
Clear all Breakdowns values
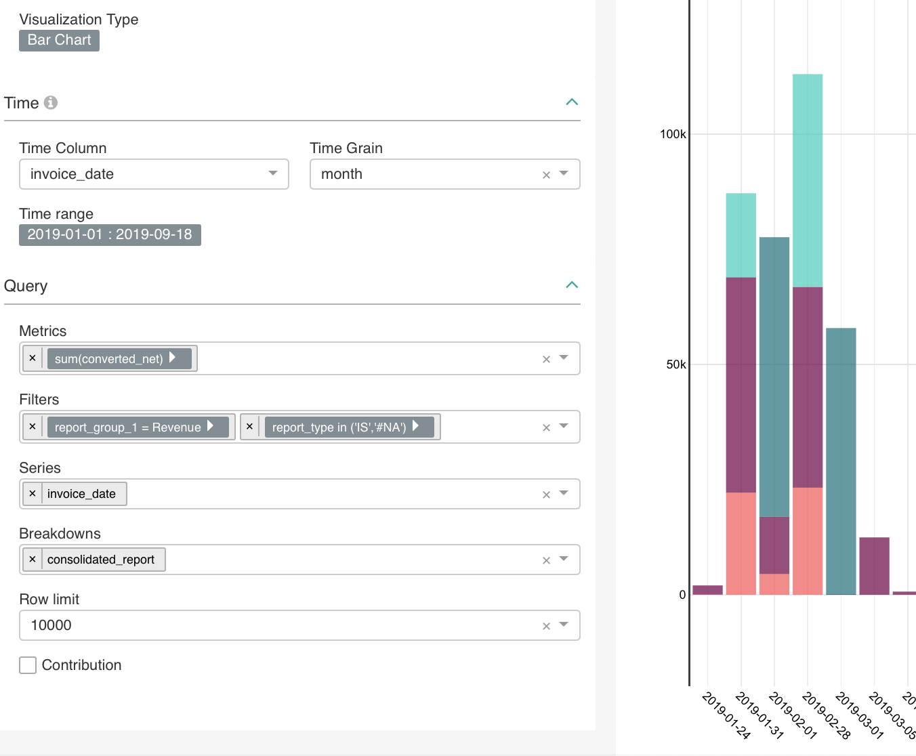(546, 560)
